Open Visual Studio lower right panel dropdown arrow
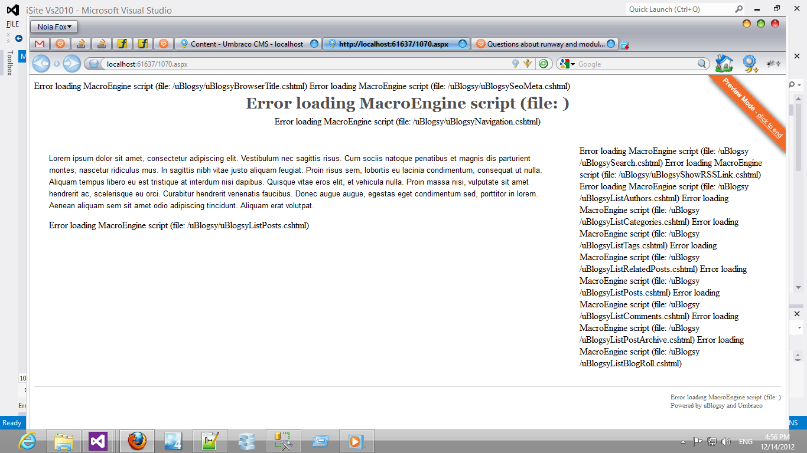This screenshot has width=807, height=453. tap(799, 327)
